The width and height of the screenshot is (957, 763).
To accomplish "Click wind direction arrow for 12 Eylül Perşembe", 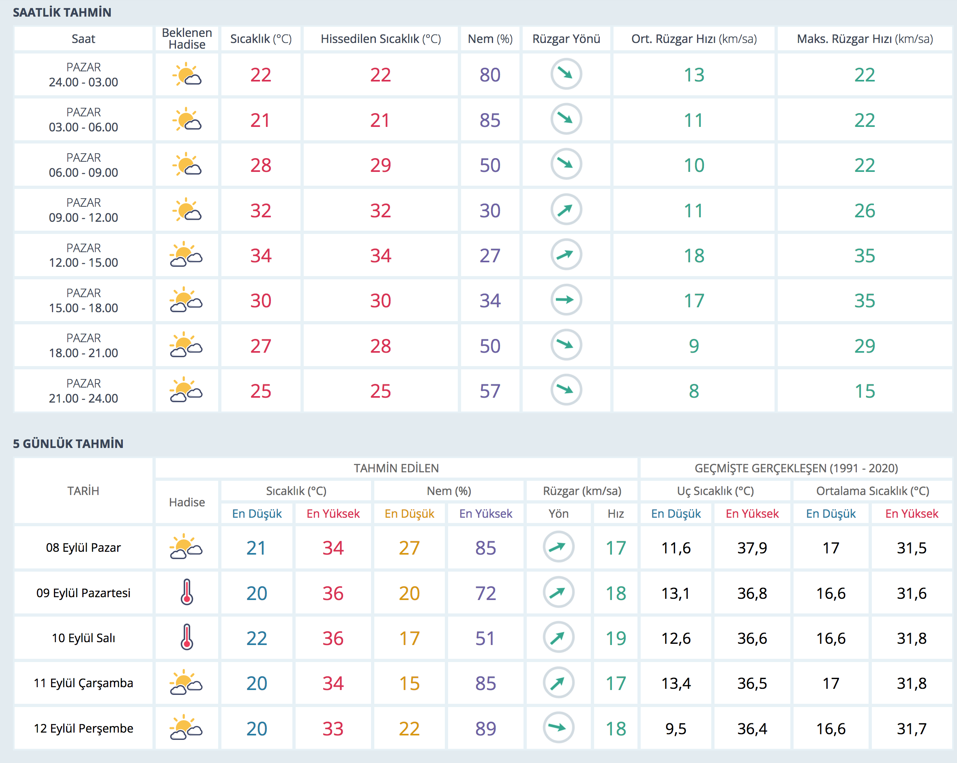I will point(558,728).
